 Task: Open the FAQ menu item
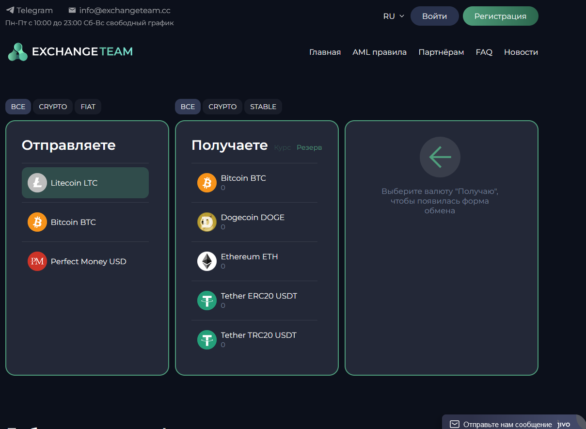coord(484,52)
